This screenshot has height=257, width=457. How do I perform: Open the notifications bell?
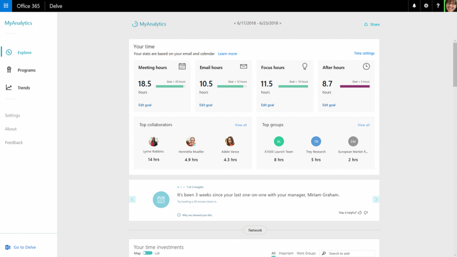pos(414,6)
